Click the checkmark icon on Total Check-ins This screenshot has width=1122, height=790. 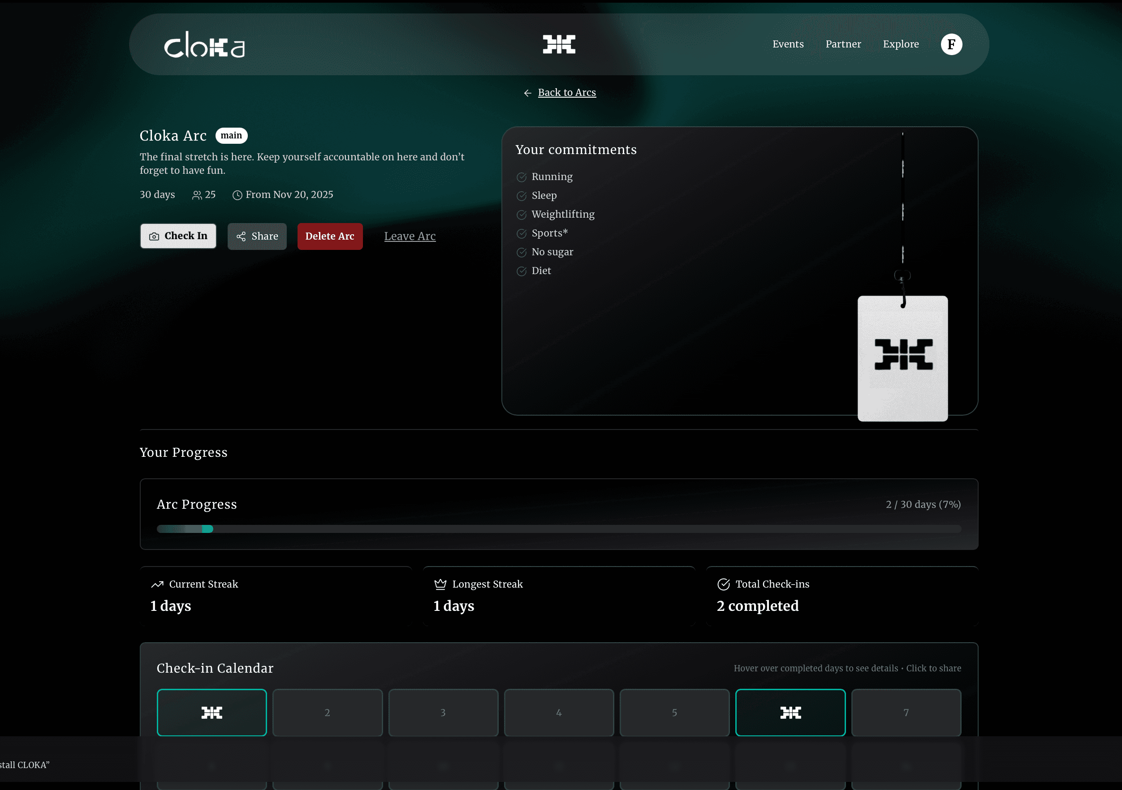723,584
